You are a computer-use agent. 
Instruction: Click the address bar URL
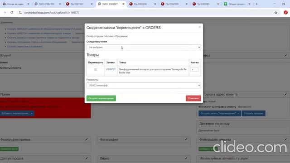(52, 13)
